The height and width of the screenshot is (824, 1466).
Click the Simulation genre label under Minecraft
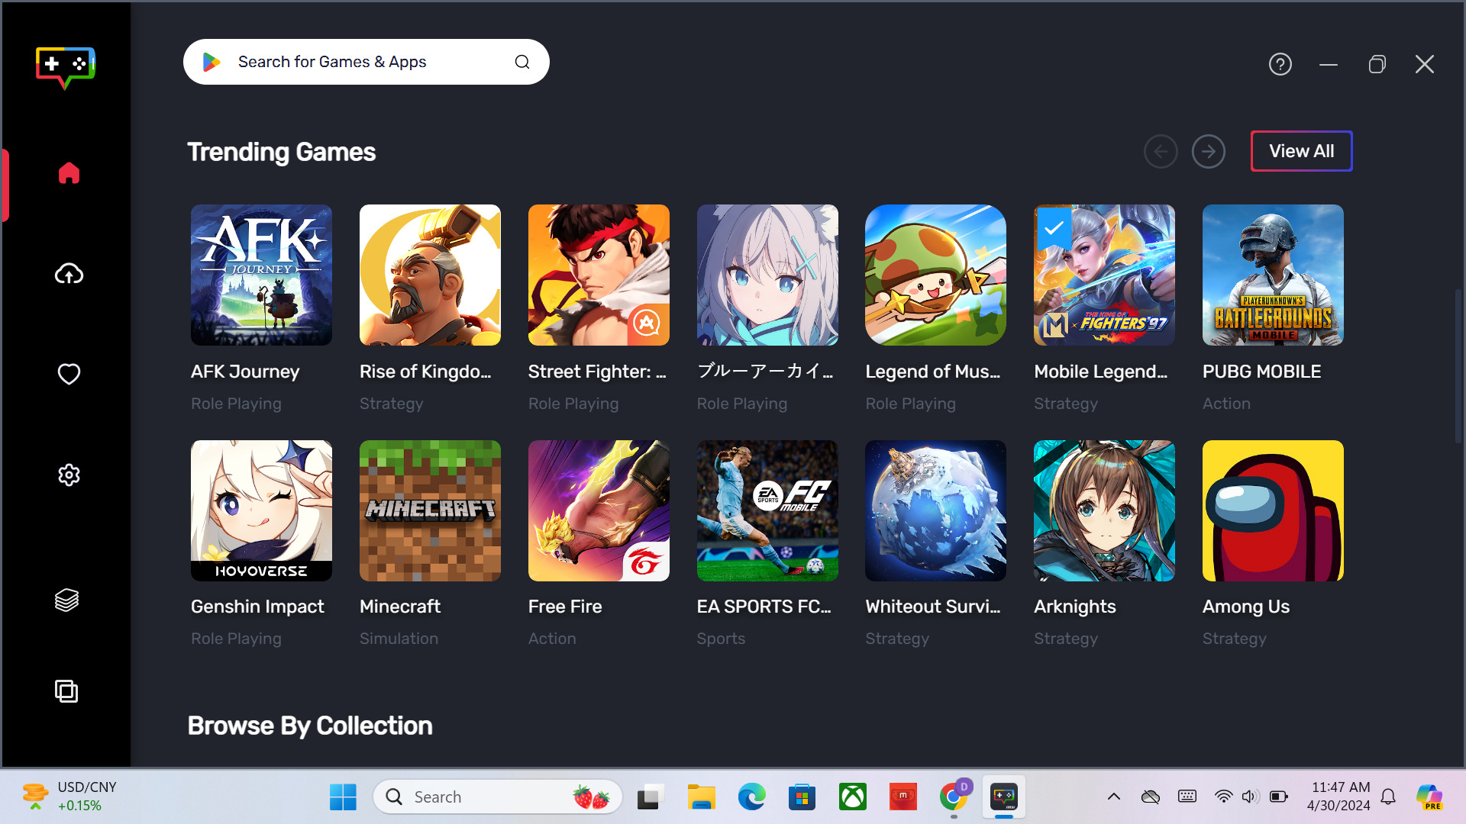click(x=399, y=639)
